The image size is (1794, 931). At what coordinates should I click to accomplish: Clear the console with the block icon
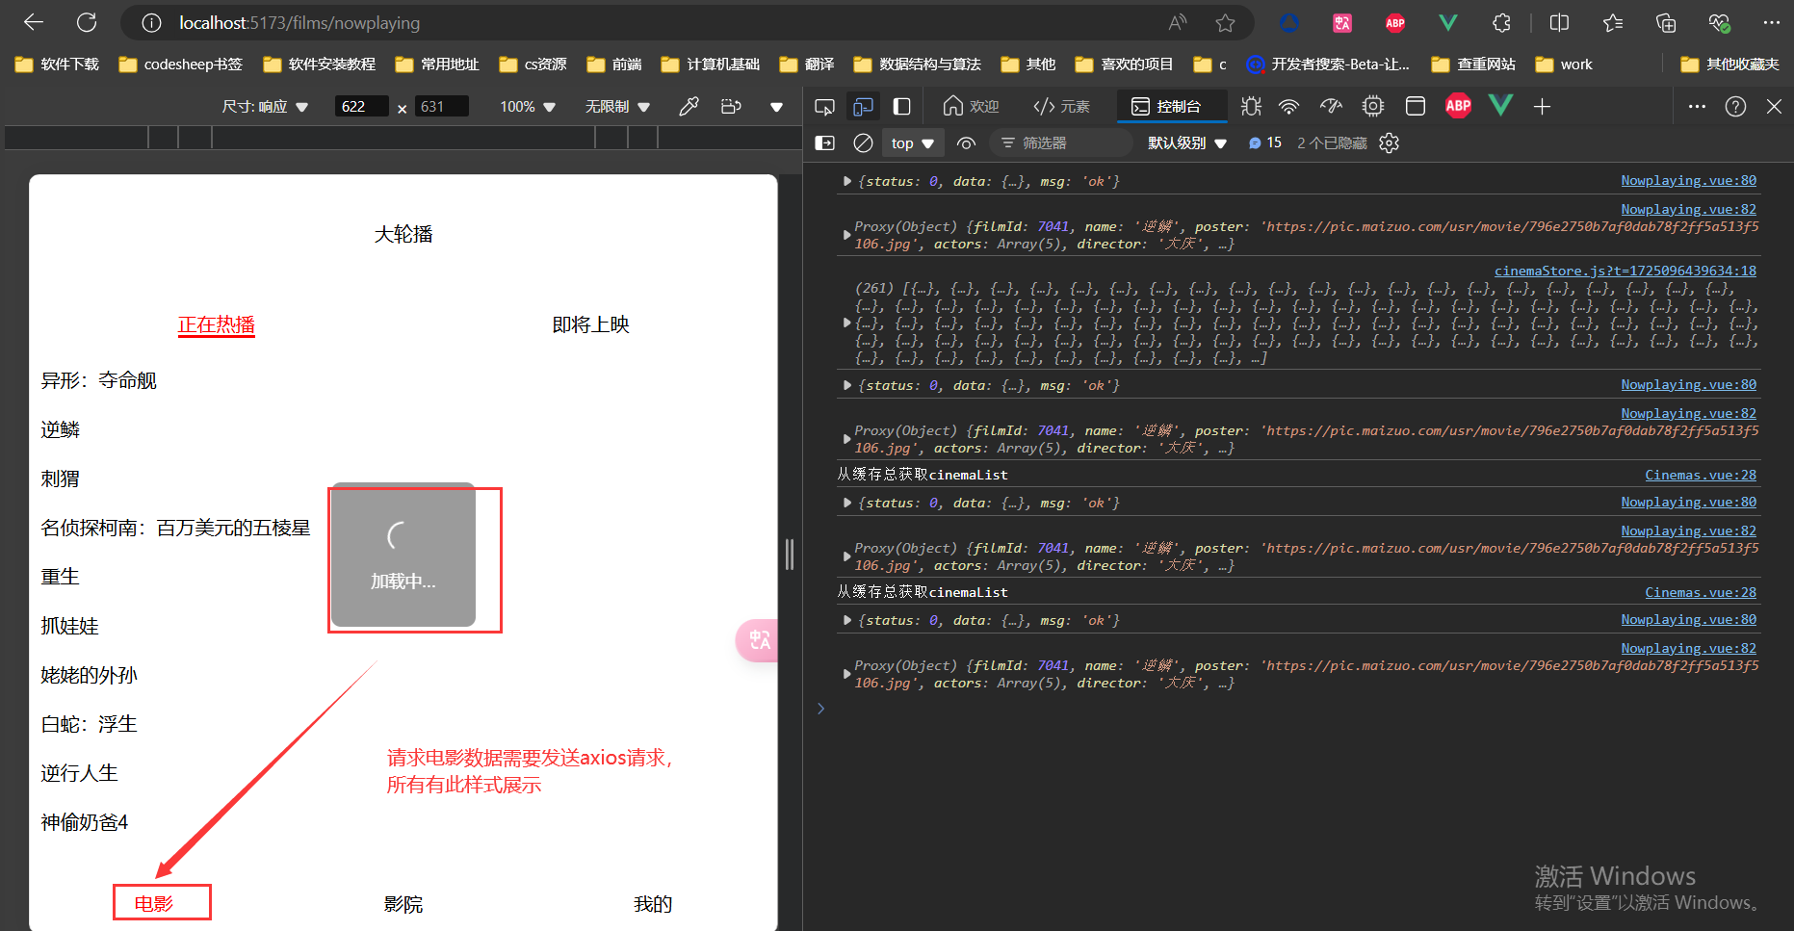coord(863,142)
